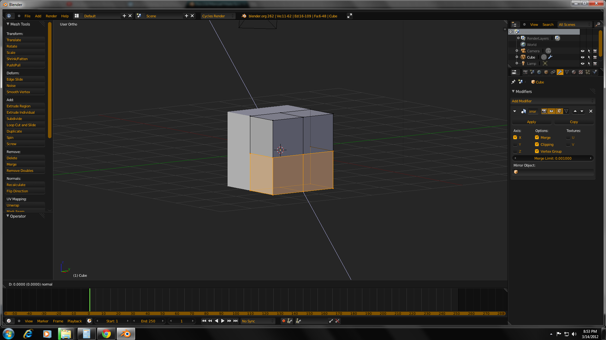Open the No Sync dropdown in timeline
Image resolution: width=606 pixels, height=340 pixels.
tap(258, 321)
